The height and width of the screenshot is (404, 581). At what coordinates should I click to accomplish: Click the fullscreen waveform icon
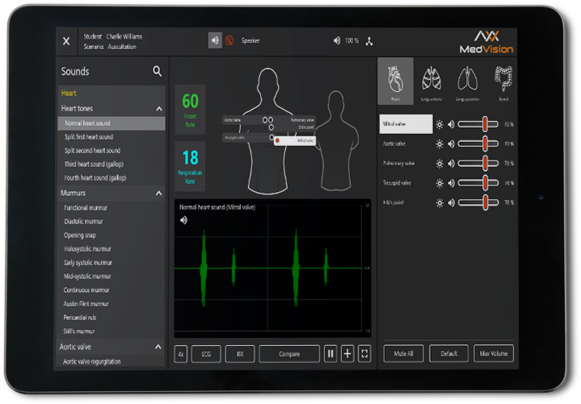[364, 353]
